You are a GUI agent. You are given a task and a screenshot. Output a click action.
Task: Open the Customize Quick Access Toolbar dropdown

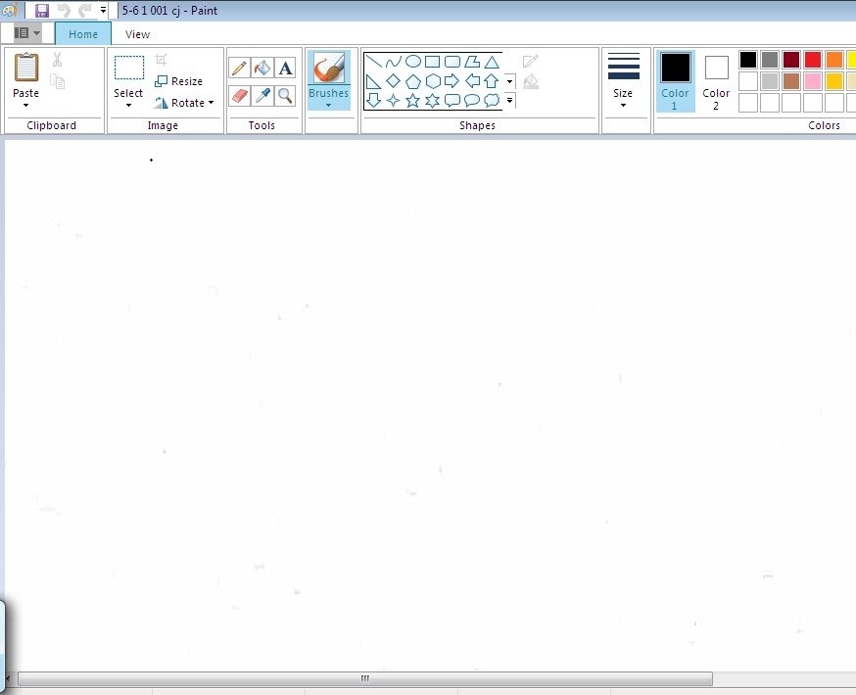pos(103,11)
